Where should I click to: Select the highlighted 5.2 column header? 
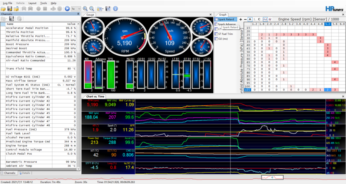[x=327, y=24]
